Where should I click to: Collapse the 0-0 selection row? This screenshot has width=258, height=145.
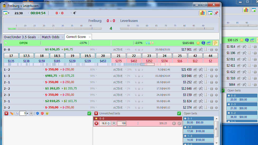tap(212, 50)
